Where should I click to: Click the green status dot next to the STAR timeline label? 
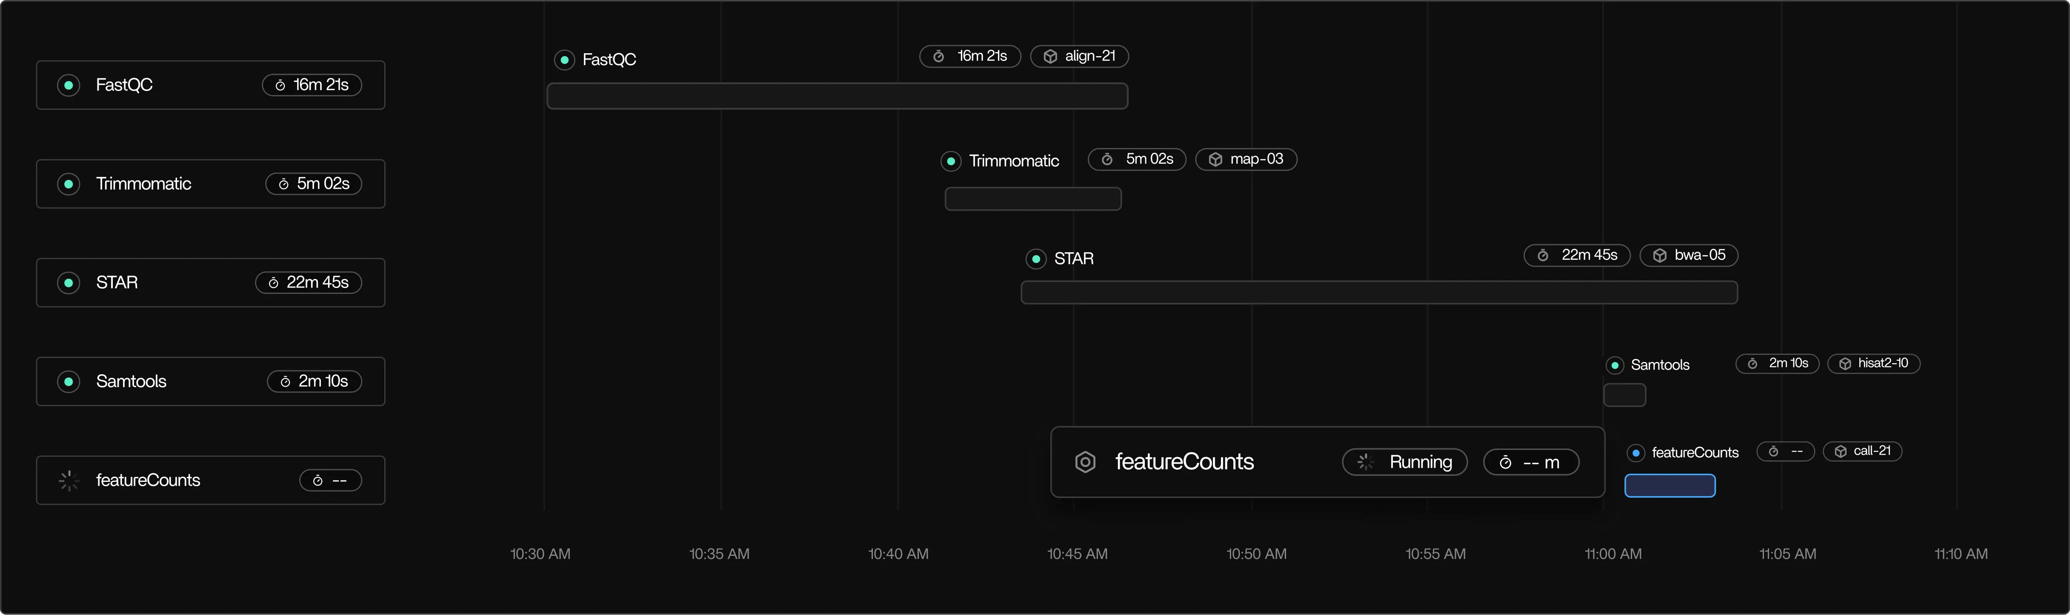[x=1036, y=259]
